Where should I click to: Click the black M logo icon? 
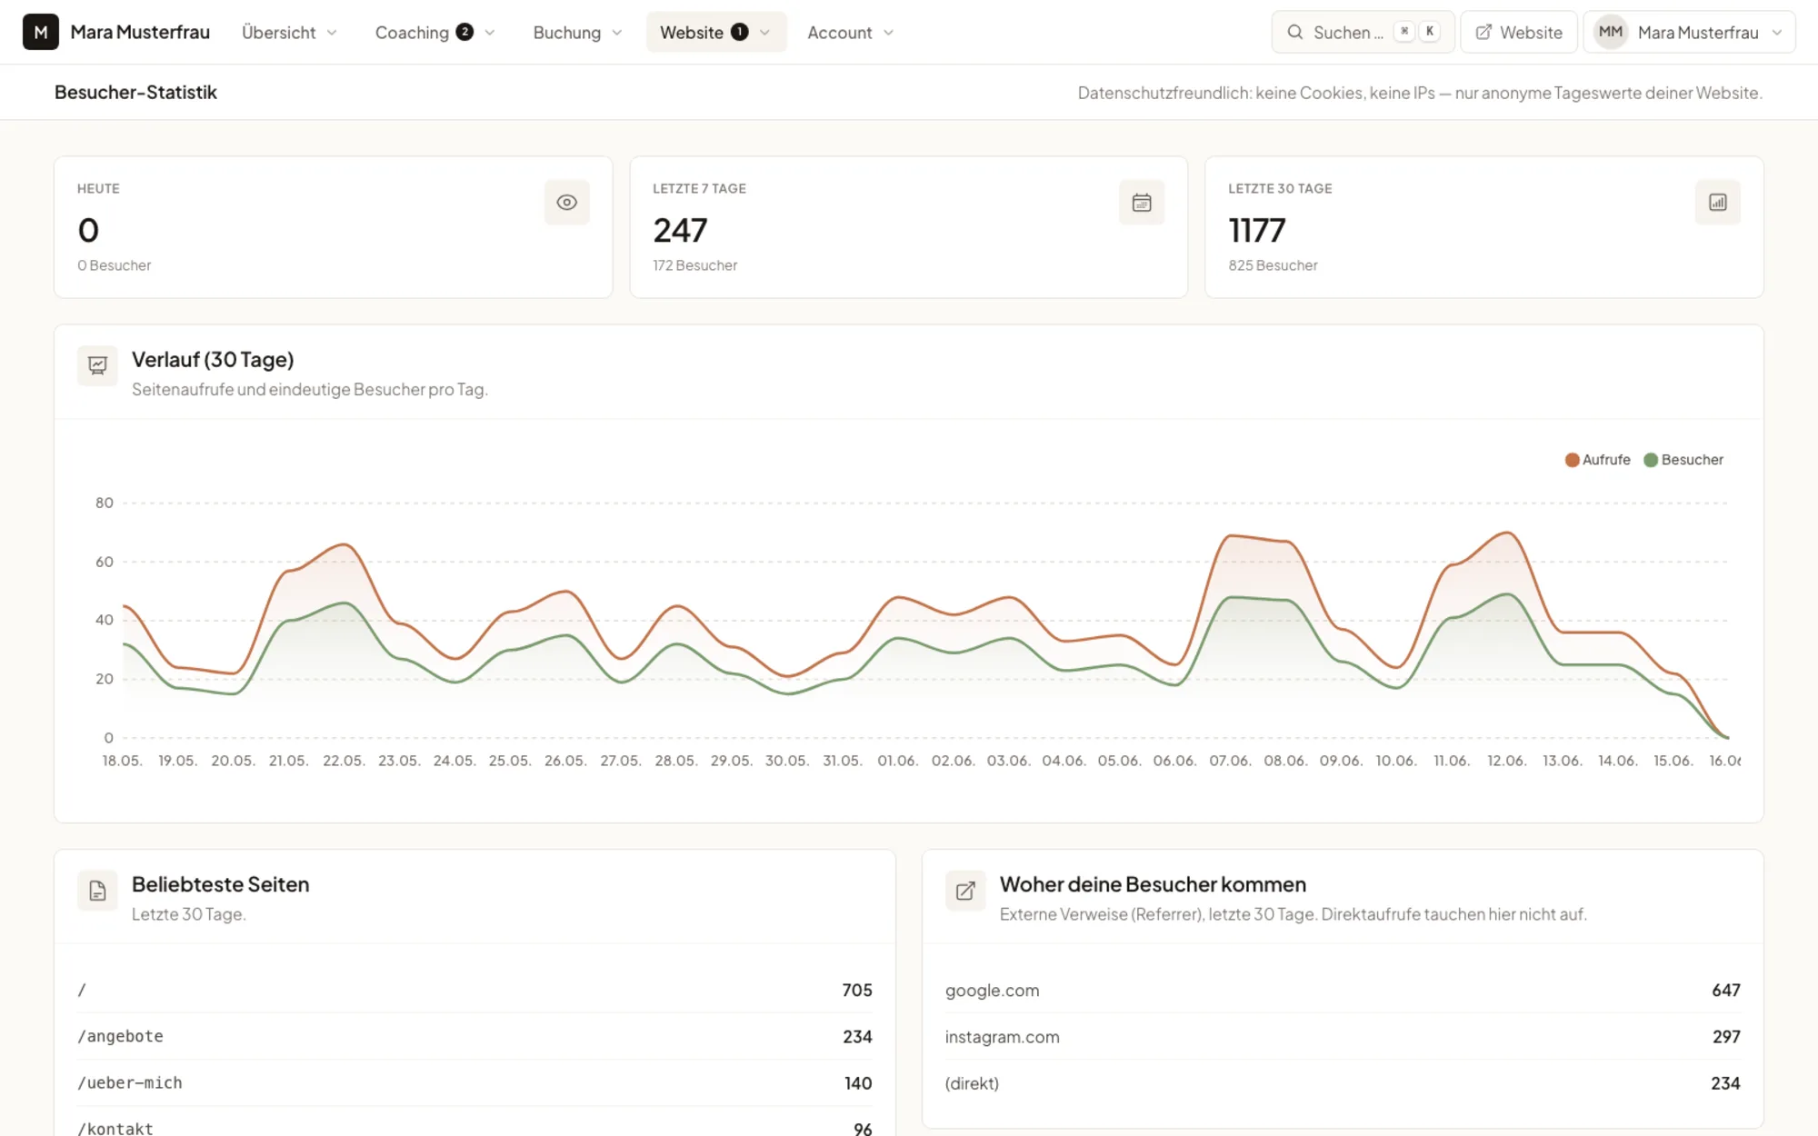point(41,32)
